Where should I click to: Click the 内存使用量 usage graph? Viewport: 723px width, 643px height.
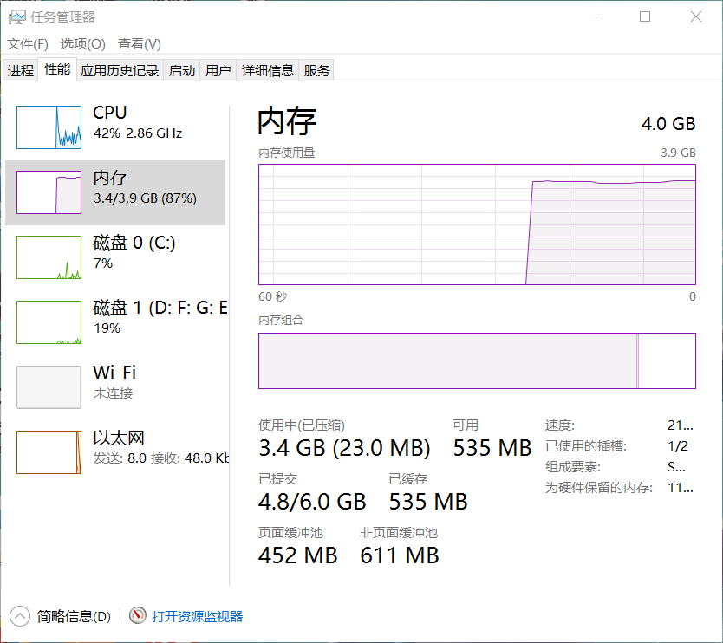click(x=477, y=224)
